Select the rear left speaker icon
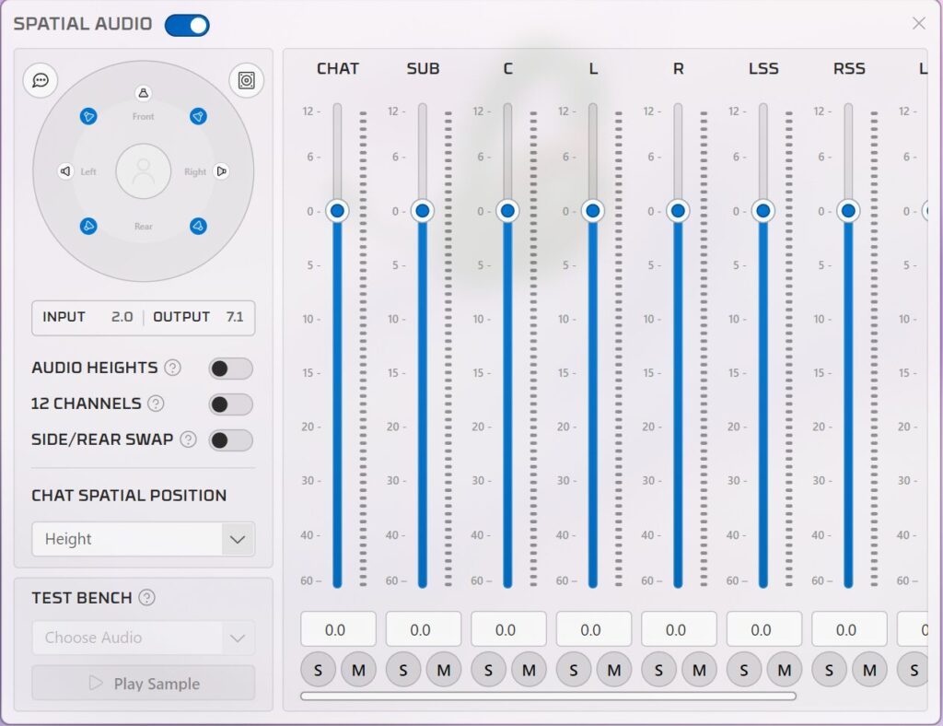Viewport: 943px width, 726px height. point(88,226)
